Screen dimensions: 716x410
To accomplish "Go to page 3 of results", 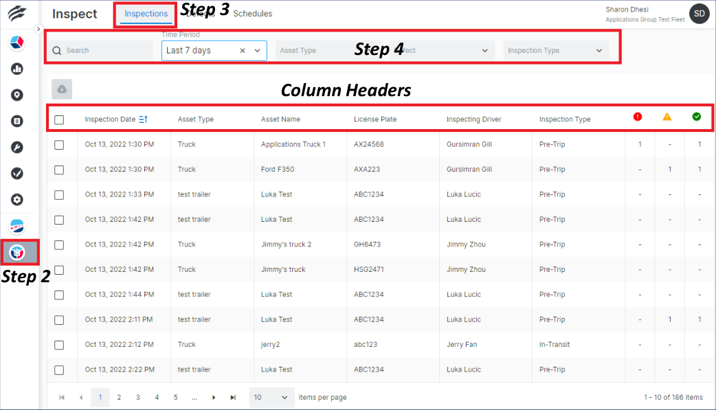I will click(x=137, y=397).
